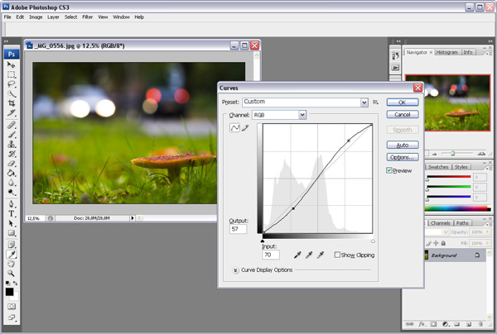This screenshot has width=497, height=334.
Task: Open the Filter menu
Action: pyautogui.click(x=88, y=17)
